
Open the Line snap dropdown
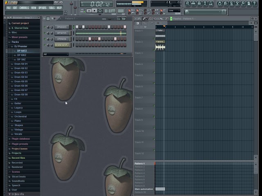[x=174, y=11]
